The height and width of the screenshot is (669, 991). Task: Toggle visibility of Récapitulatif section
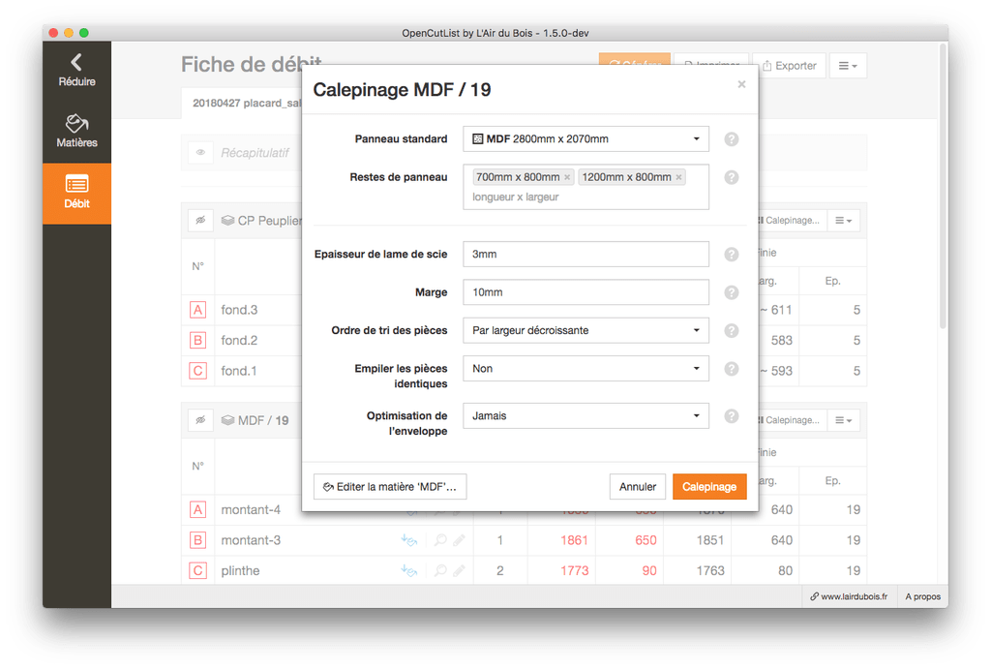(x=201, y=152)
